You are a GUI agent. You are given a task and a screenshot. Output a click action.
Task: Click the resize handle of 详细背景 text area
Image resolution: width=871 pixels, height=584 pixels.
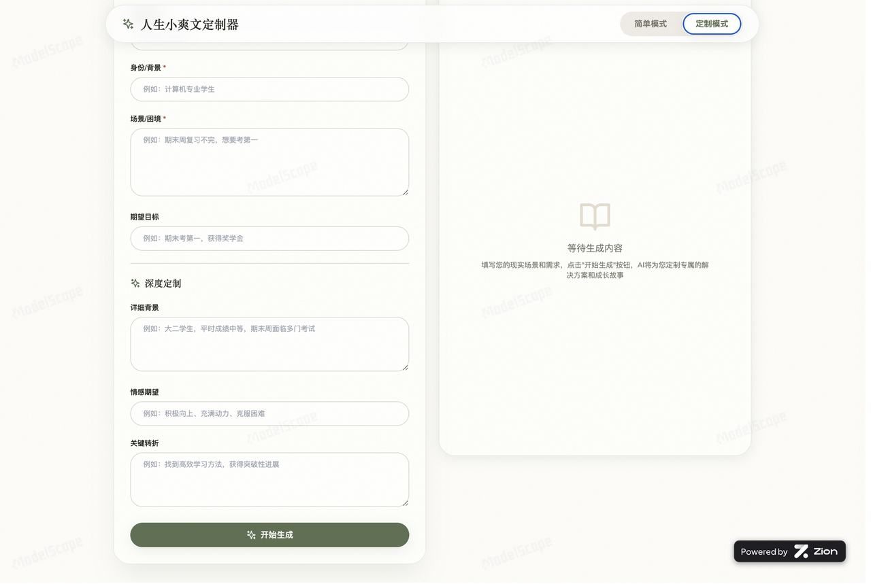[405, 367]
